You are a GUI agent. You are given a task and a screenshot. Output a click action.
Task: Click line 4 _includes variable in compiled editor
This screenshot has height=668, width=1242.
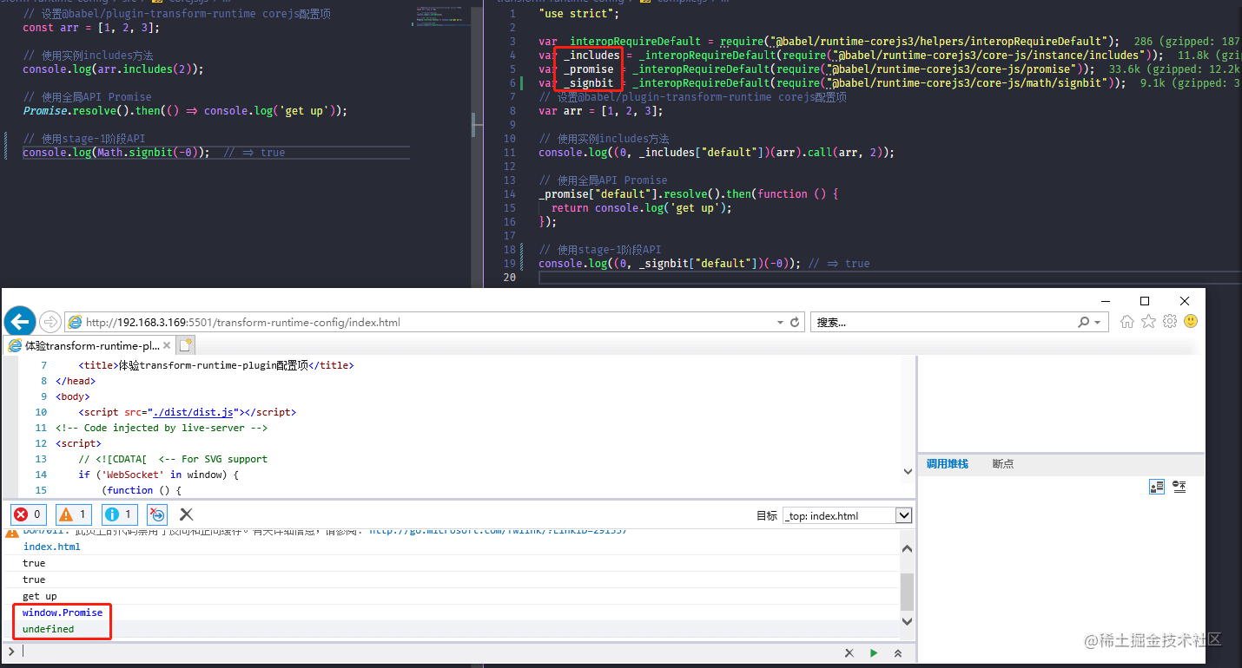590,56
